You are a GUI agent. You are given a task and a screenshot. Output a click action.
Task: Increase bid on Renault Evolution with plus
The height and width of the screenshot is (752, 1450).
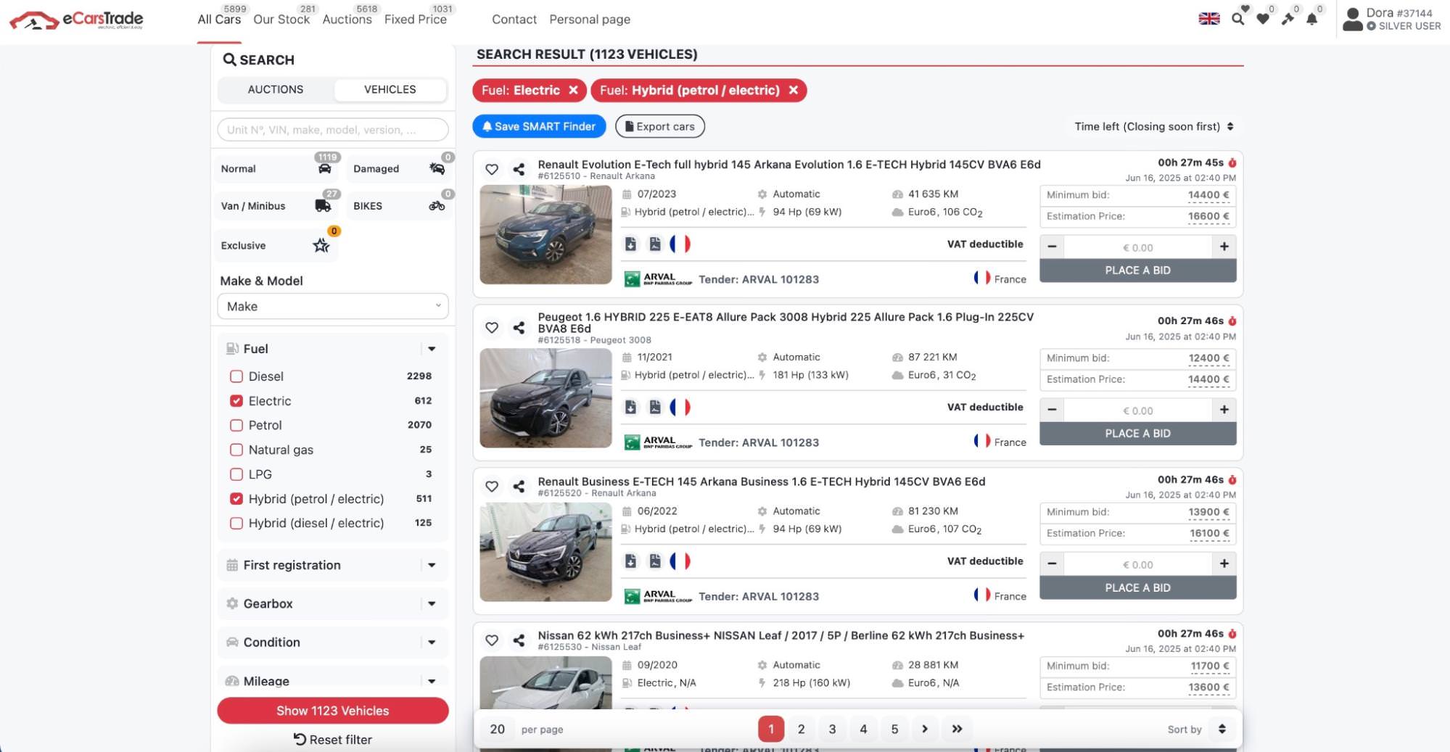coord(1224,247)
